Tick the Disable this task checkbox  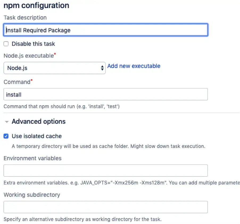[6, 44]
